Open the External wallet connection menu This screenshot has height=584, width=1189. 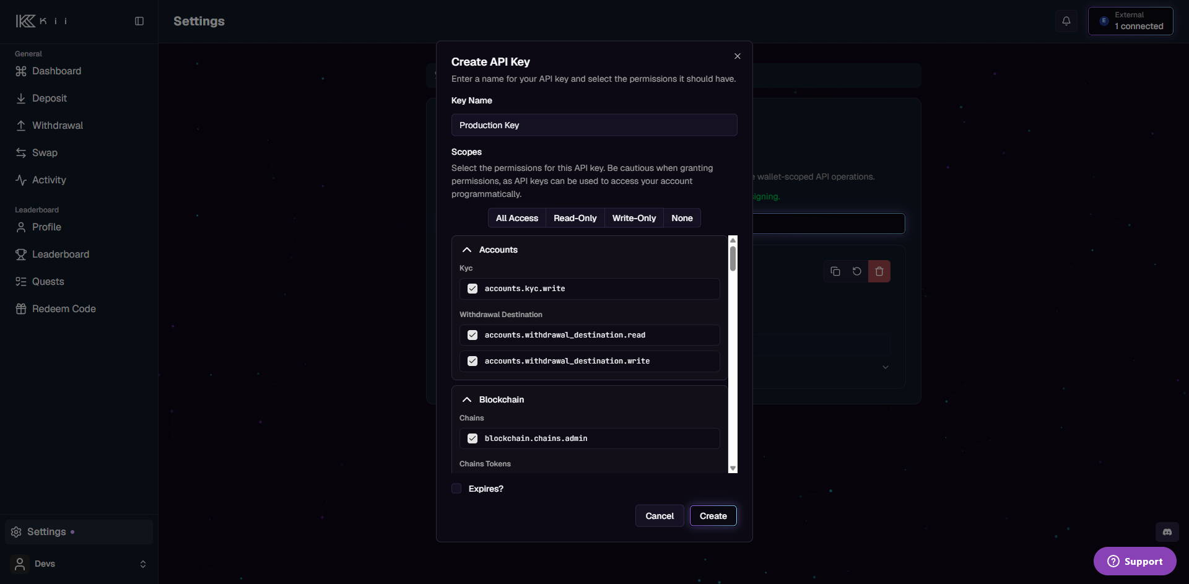pyautogui.click(x=1131, y=21)
